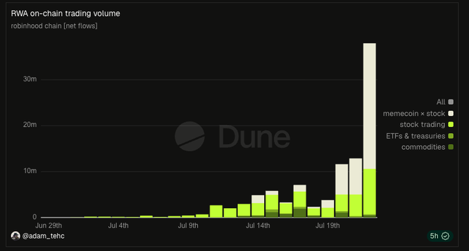This screenshot has width=469, height=251.
Task: Click the Jul 19th x-axis label
Action: click(328, 225)
